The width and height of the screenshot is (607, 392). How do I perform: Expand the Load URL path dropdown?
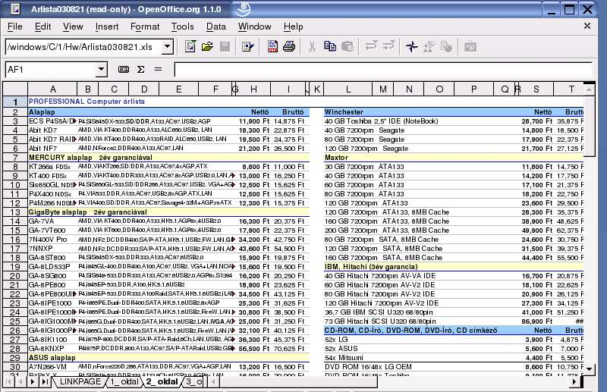167,47
